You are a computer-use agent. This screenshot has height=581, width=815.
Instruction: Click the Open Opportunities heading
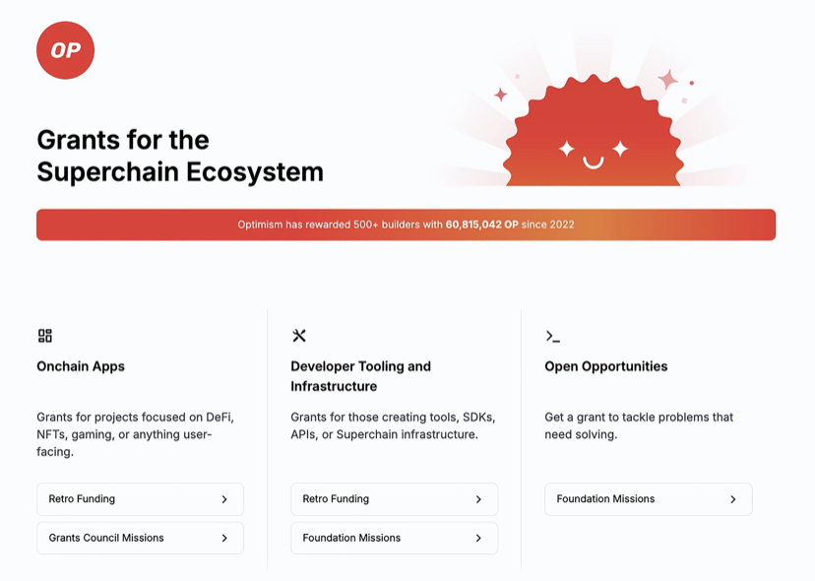click(x=606, y=366)
